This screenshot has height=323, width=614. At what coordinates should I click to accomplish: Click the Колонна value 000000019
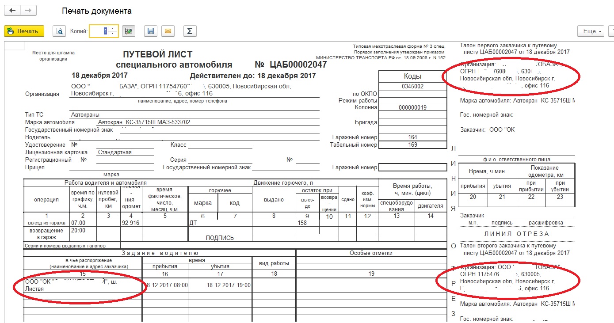pos(412,107)
